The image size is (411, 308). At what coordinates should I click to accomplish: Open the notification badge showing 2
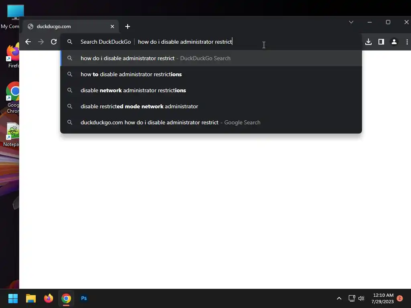click(x=400, y=298)
